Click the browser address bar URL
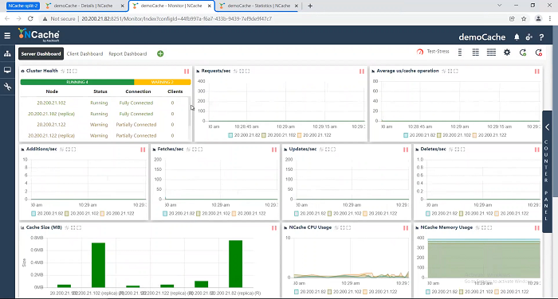The width and height of the screenshot is (558, 299). pos(176,18)
